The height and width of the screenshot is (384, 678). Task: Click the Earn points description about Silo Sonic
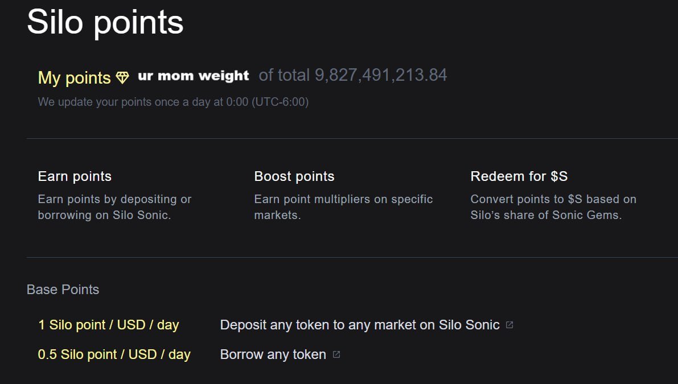tap(114, 207)
